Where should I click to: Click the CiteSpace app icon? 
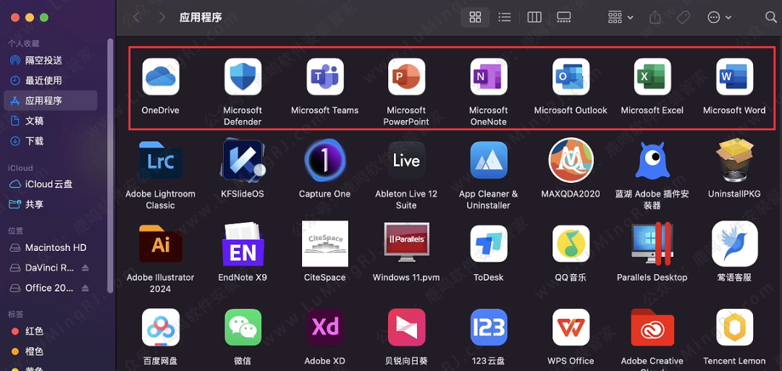[324, 244]
